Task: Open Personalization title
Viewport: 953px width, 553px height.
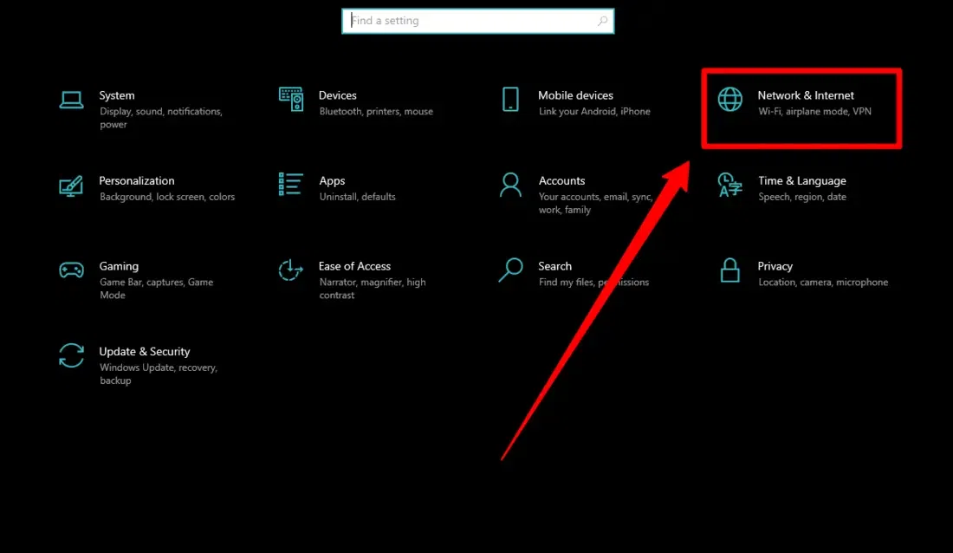Action: click(137, 180)
